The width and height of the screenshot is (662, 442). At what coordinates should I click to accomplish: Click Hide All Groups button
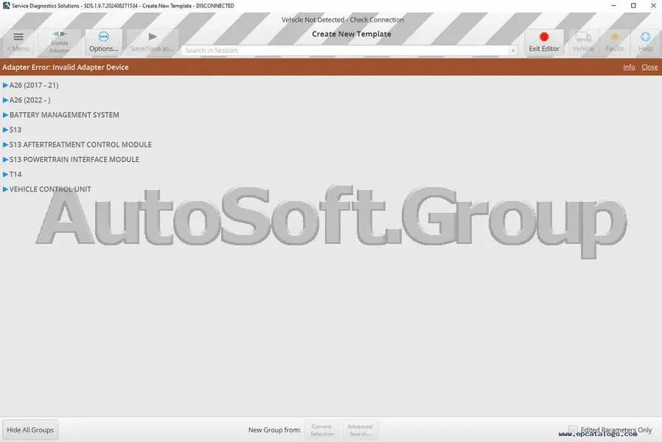(30, 429)
